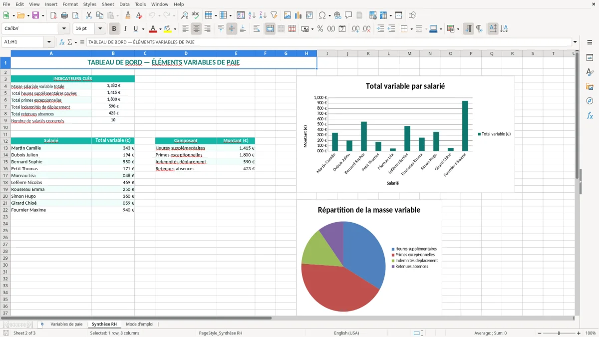599x337 pixels.
Task: Select the Total variable bar chart
Action: point(405,134)
